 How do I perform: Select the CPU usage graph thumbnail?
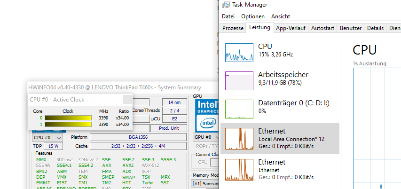[239, 53]
